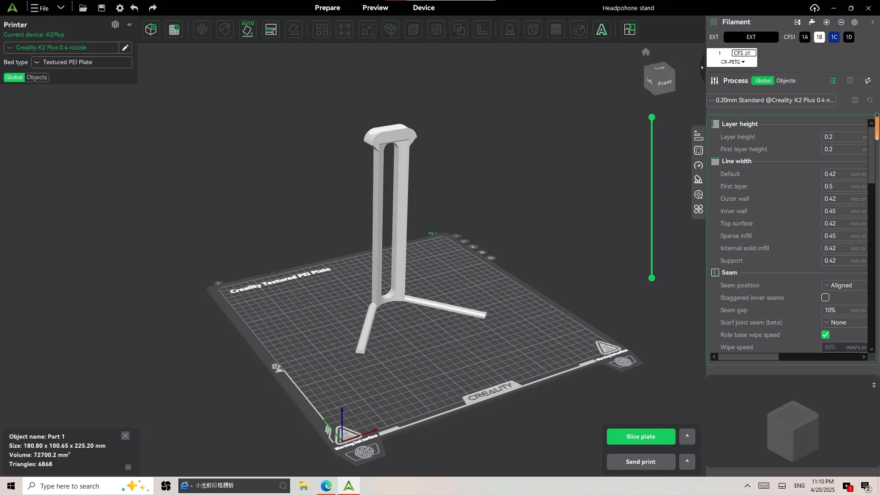The height and width of the screenshot is (495, 880).
Task: Switch Process panel to Objects mode
Action: (x=786, y=81)
